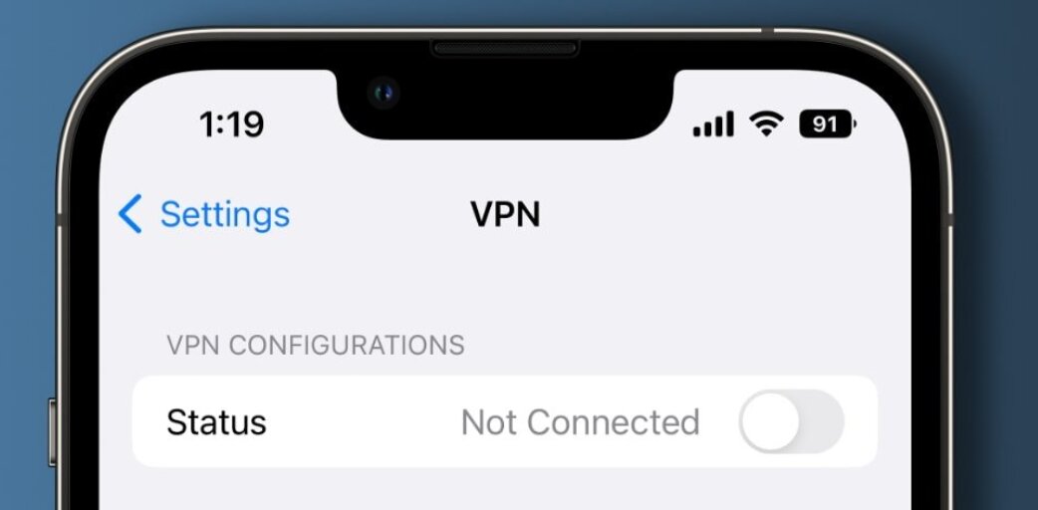This screenshot has height=510, width=1038.
Task: Tap the cellular signal bars icon
Action: click(x=713, y=124)
